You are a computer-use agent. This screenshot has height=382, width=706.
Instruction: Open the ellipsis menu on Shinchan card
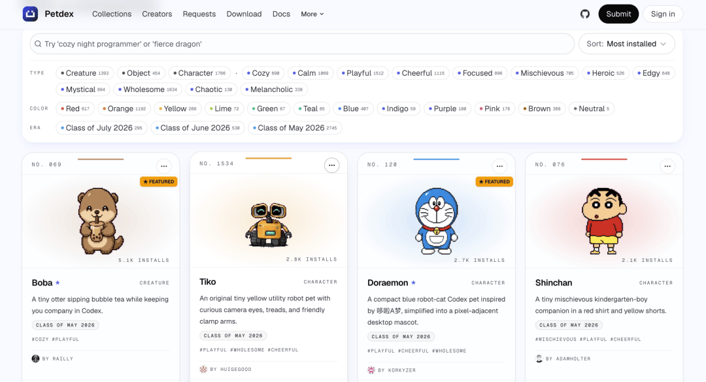(x=667, y=166)
